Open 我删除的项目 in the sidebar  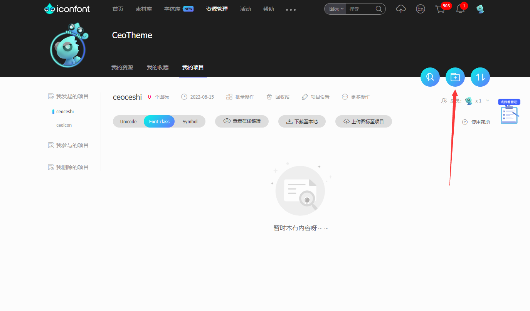click(x=68, y=167)
